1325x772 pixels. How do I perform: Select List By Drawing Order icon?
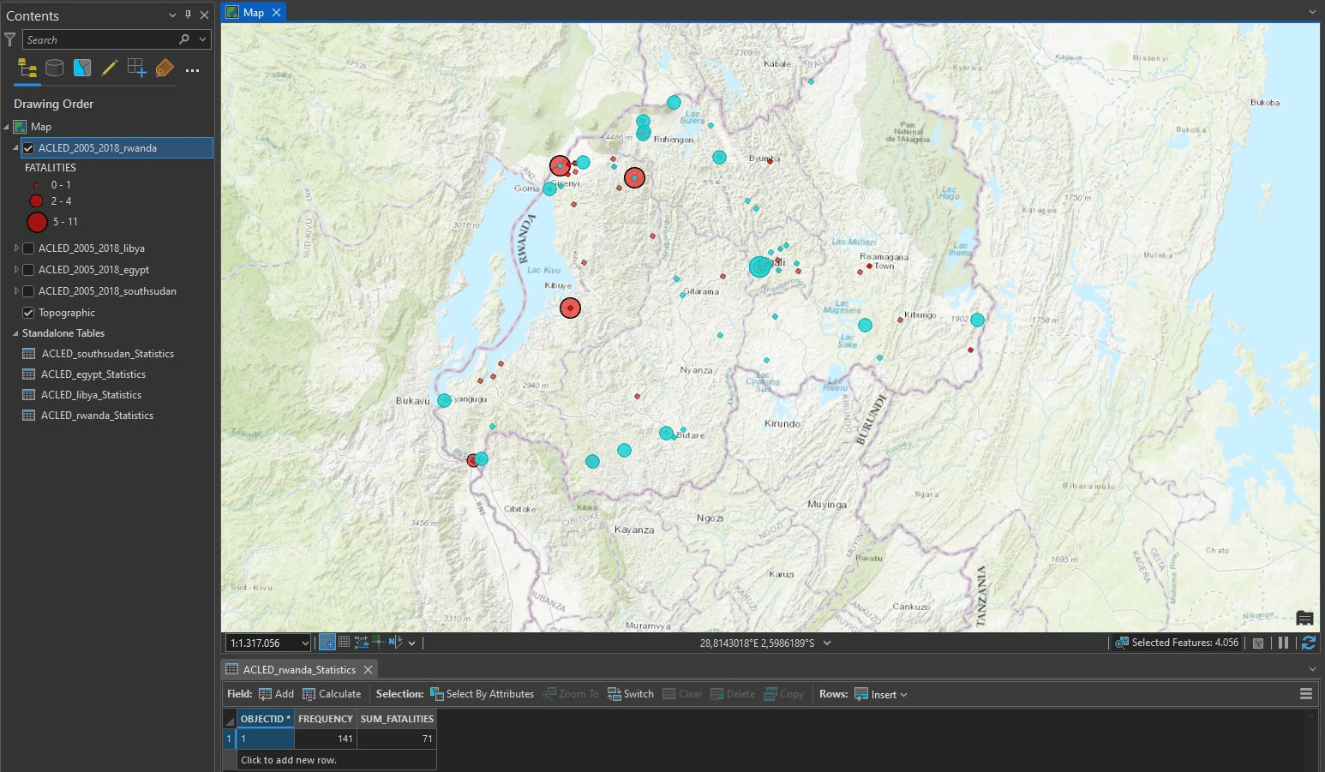click(27, 69)
